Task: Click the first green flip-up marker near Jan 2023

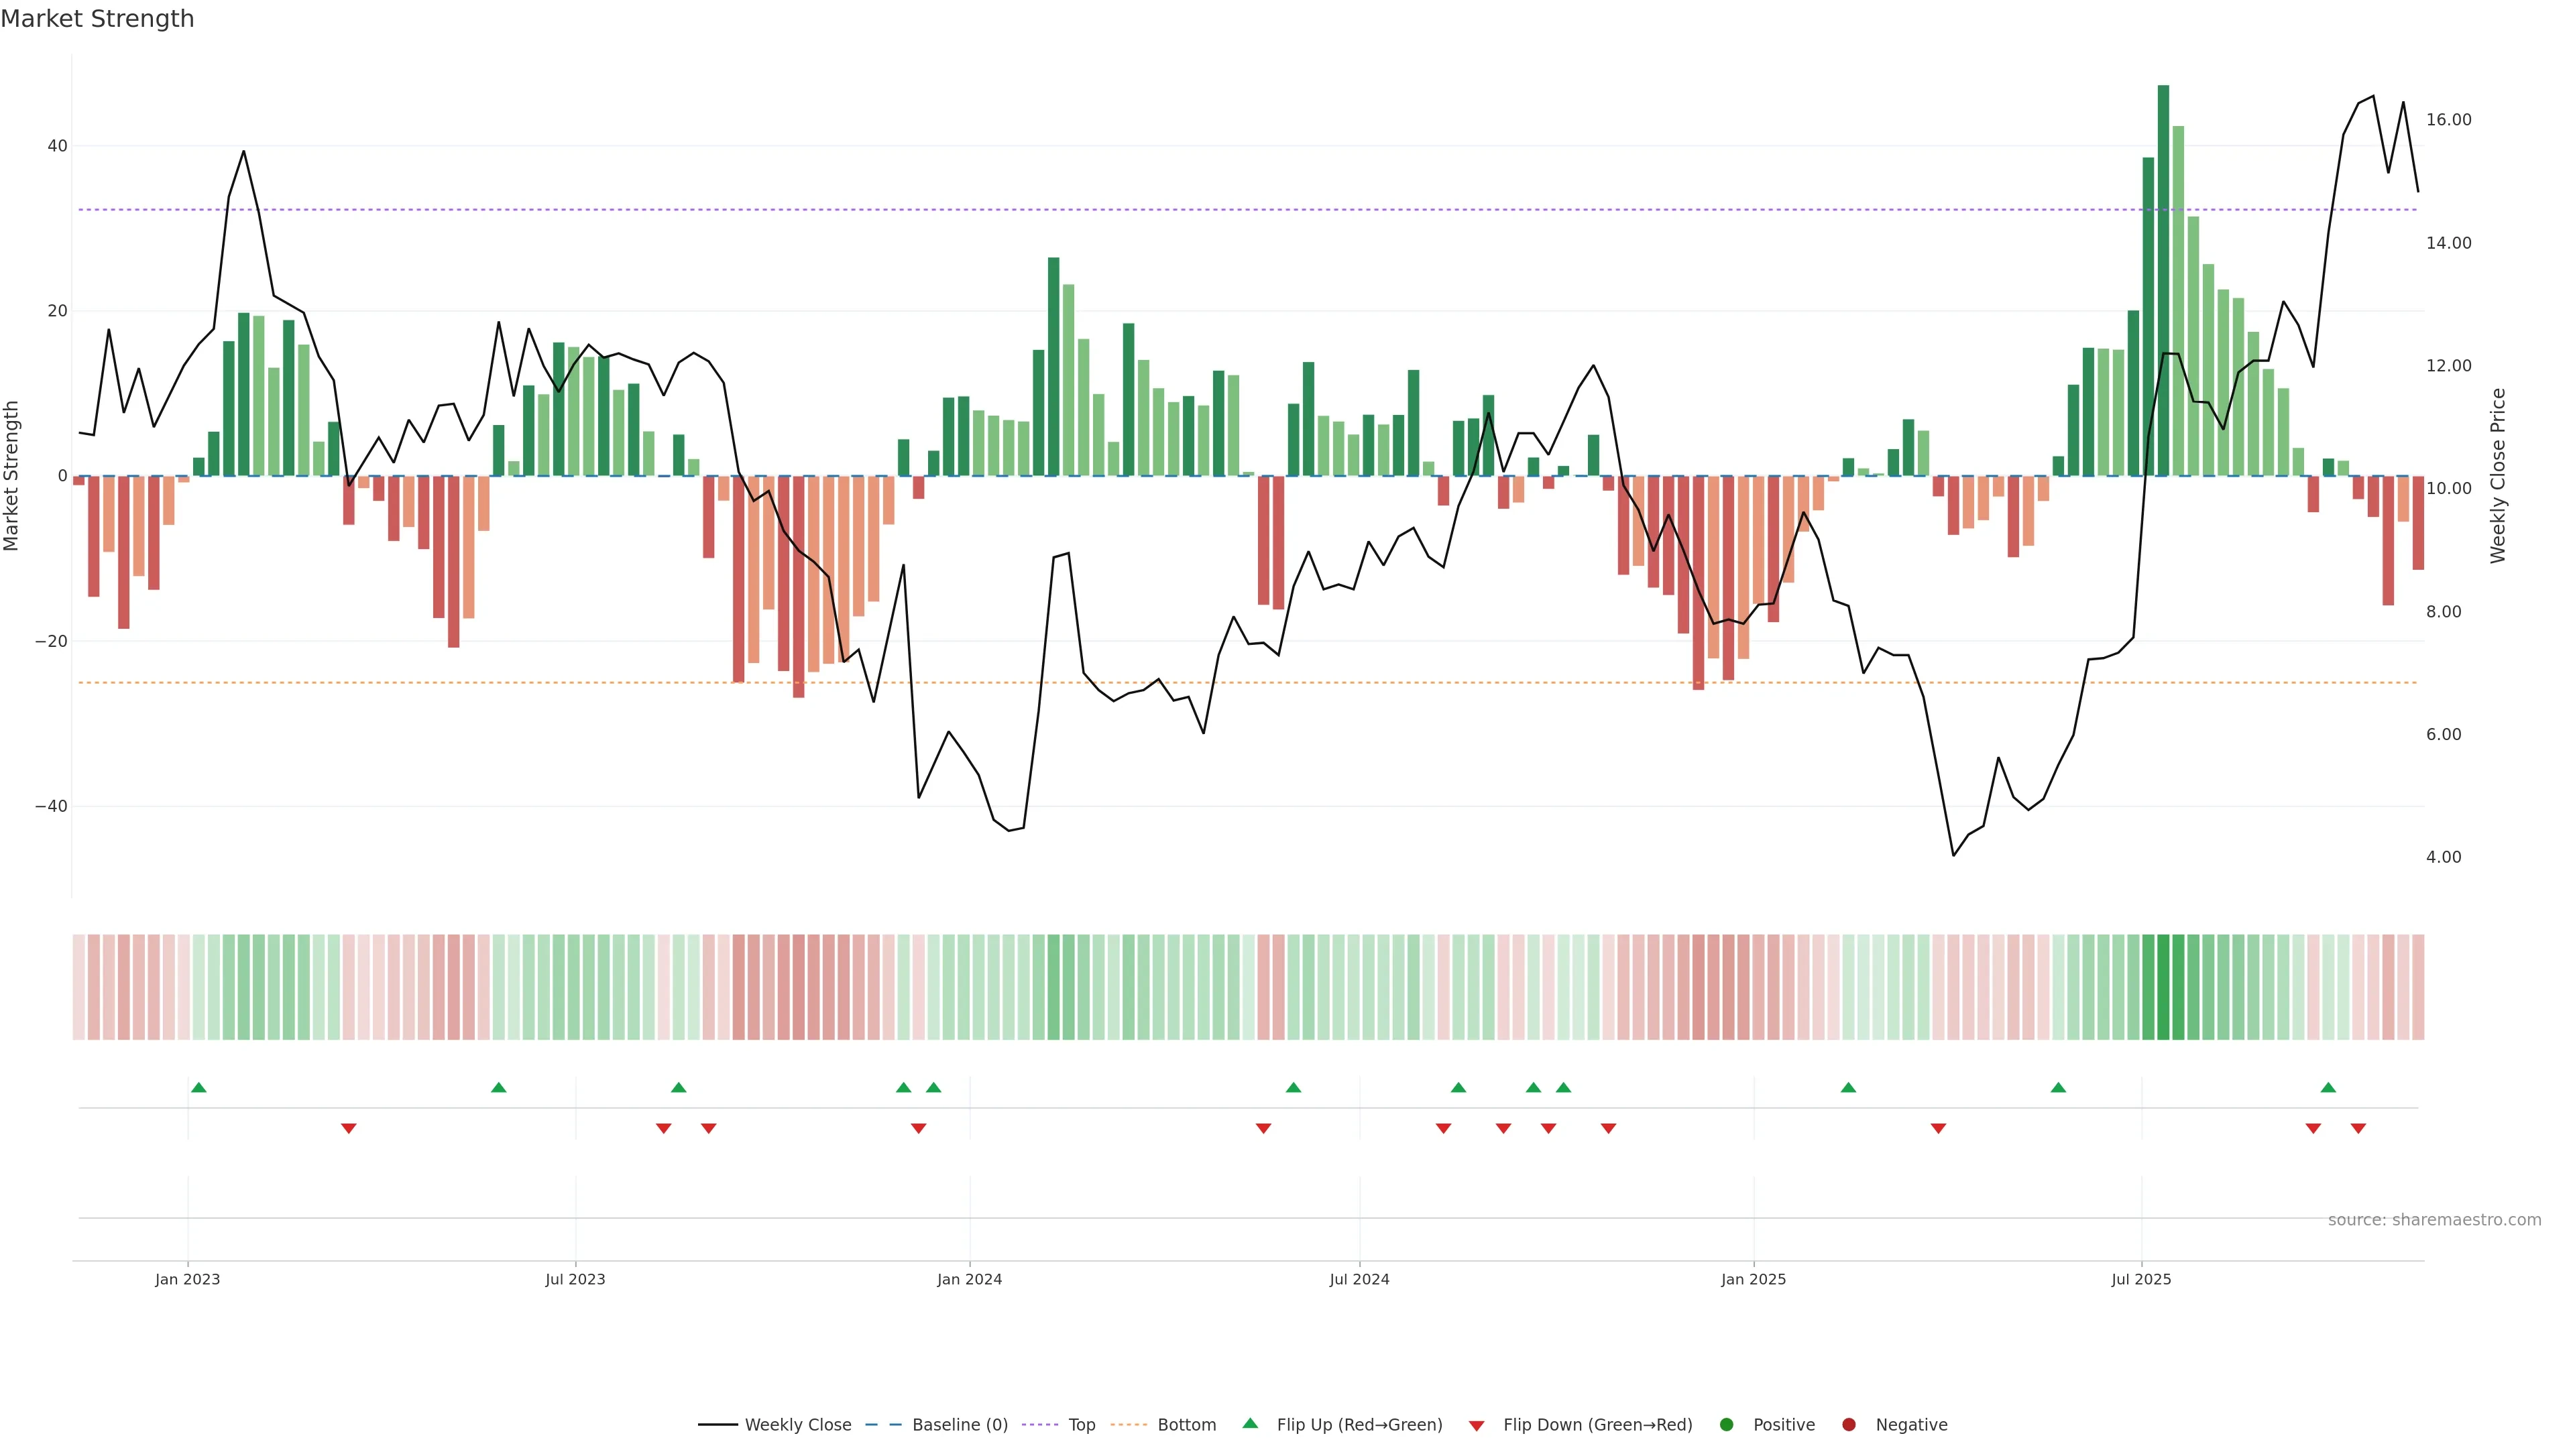Action: 199,1087
